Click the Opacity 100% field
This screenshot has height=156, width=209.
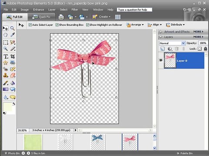(x=203, y=43)
